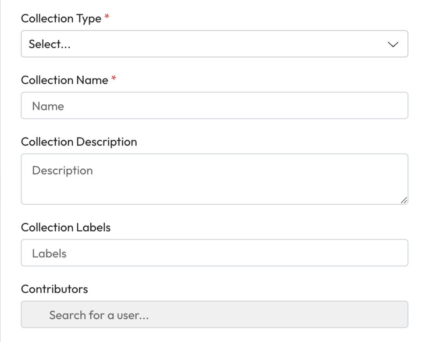This screenshot has width=427, height=342.
Task: Click the chevron arrow in Collection Type
Action: pyautogui.click(x=393, y=44)
